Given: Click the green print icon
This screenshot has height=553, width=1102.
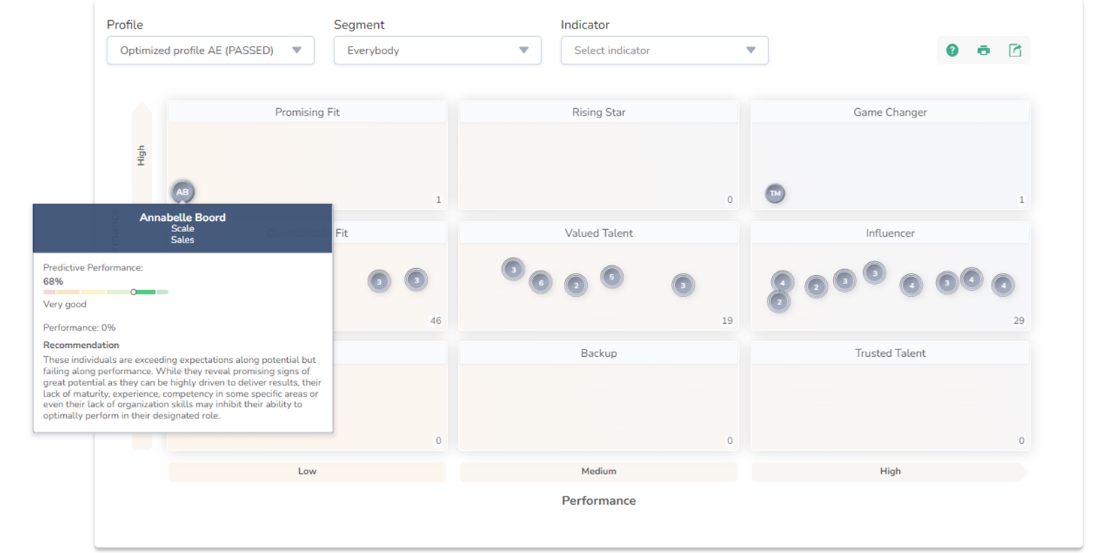Looking at the screenshot, I should click(983, 50).
